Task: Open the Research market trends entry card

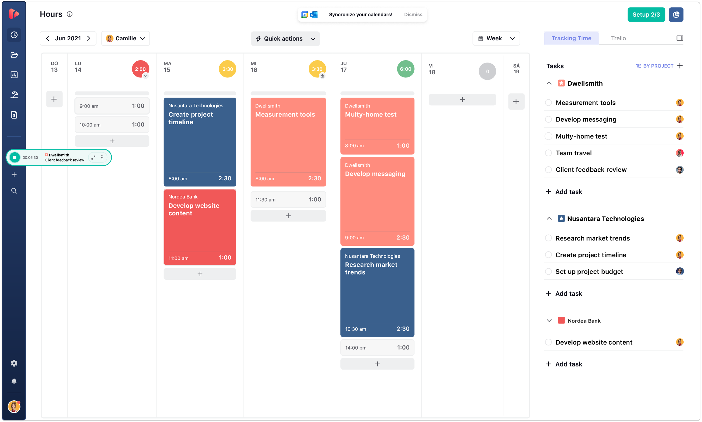Action: [377, 293]
